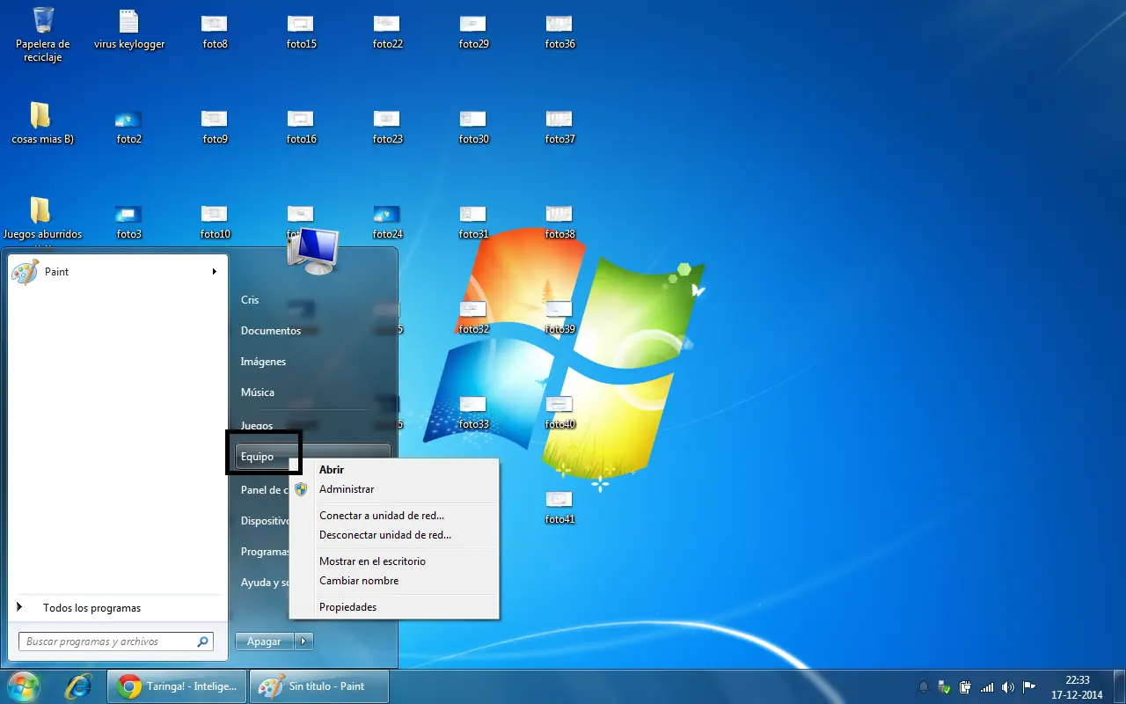Open the taskbar clock showing 22:33

click(1077, 687)
